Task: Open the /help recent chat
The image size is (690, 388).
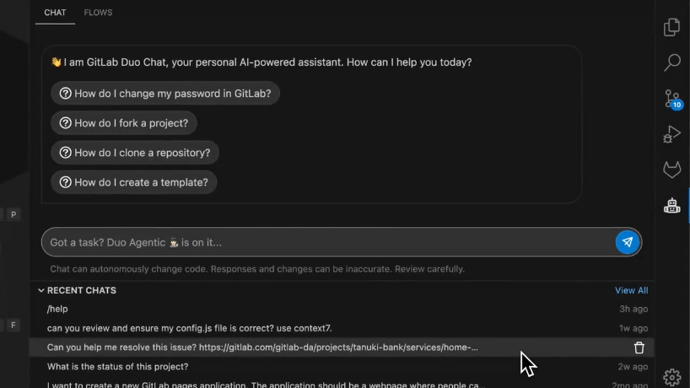Action: click(x=342, y=309)
